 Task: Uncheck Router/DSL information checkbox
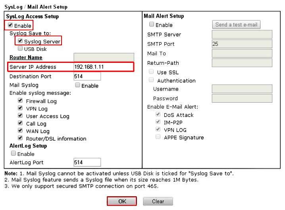(x=20, y=138)
